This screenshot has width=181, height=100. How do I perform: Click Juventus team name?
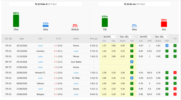coord(40,51)
